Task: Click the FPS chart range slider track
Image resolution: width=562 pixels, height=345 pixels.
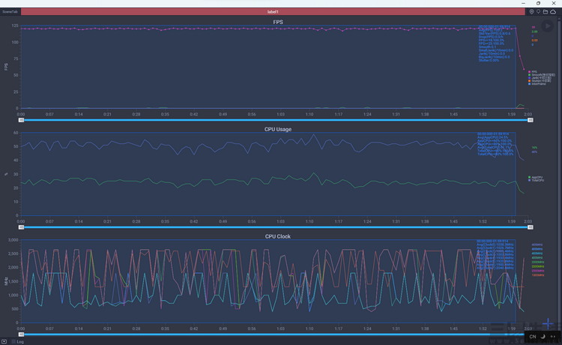Action: (x=275, y=120)
